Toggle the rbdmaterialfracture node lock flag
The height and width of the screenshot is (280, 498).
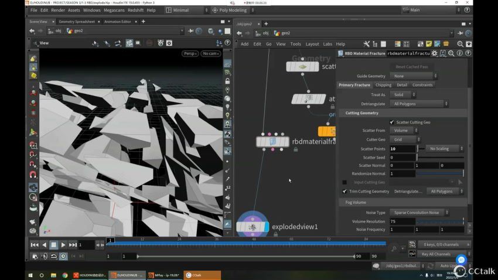point(296,149)
